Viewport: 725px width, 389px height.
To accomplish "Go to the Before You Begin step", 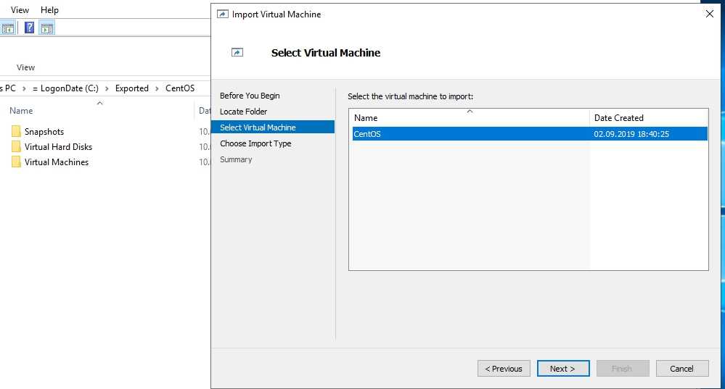I will pos(250,96).
